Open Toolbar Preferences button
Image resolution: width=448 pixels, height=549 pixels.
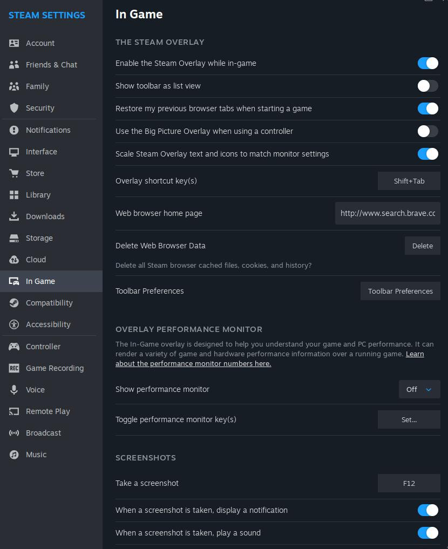pyautogui.click(x=400, y=291)
